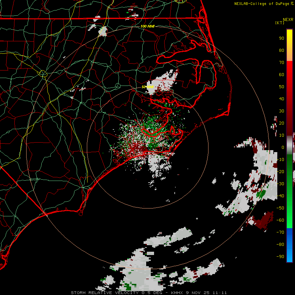Click the -50 value on velocity scale
Viewport: 295px width, 295px height.
pos(280,208)
